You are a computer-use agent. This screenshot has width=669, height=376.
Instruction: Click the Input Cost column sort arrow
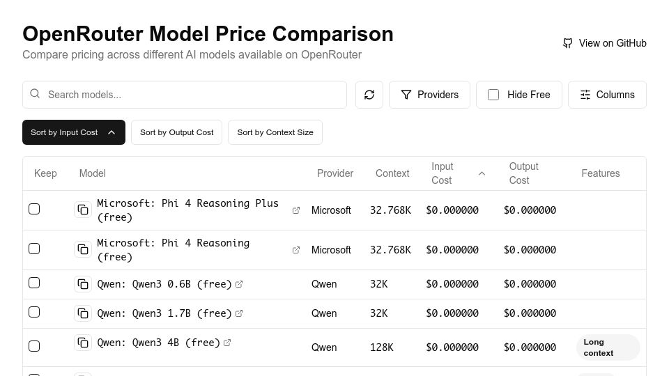click(482, 173)
